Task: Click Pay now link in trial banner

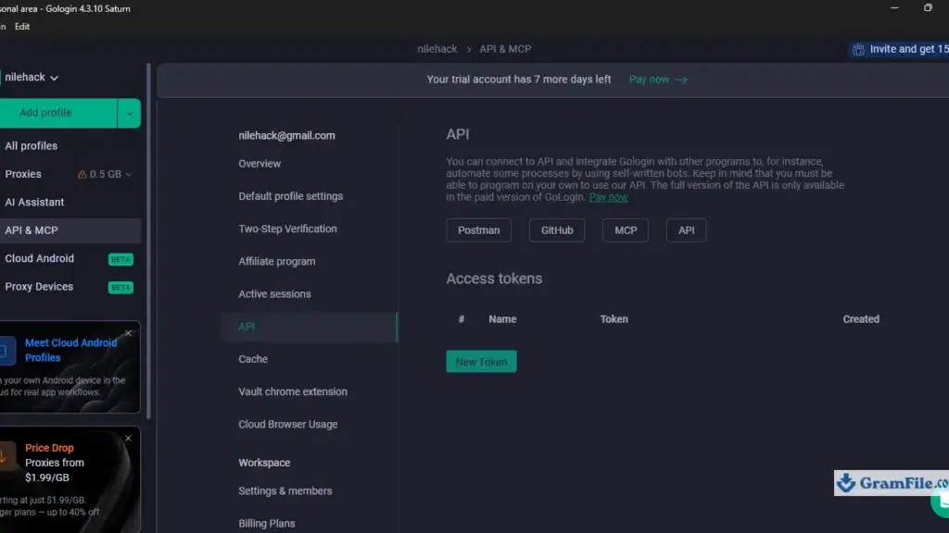Action: 649,80
